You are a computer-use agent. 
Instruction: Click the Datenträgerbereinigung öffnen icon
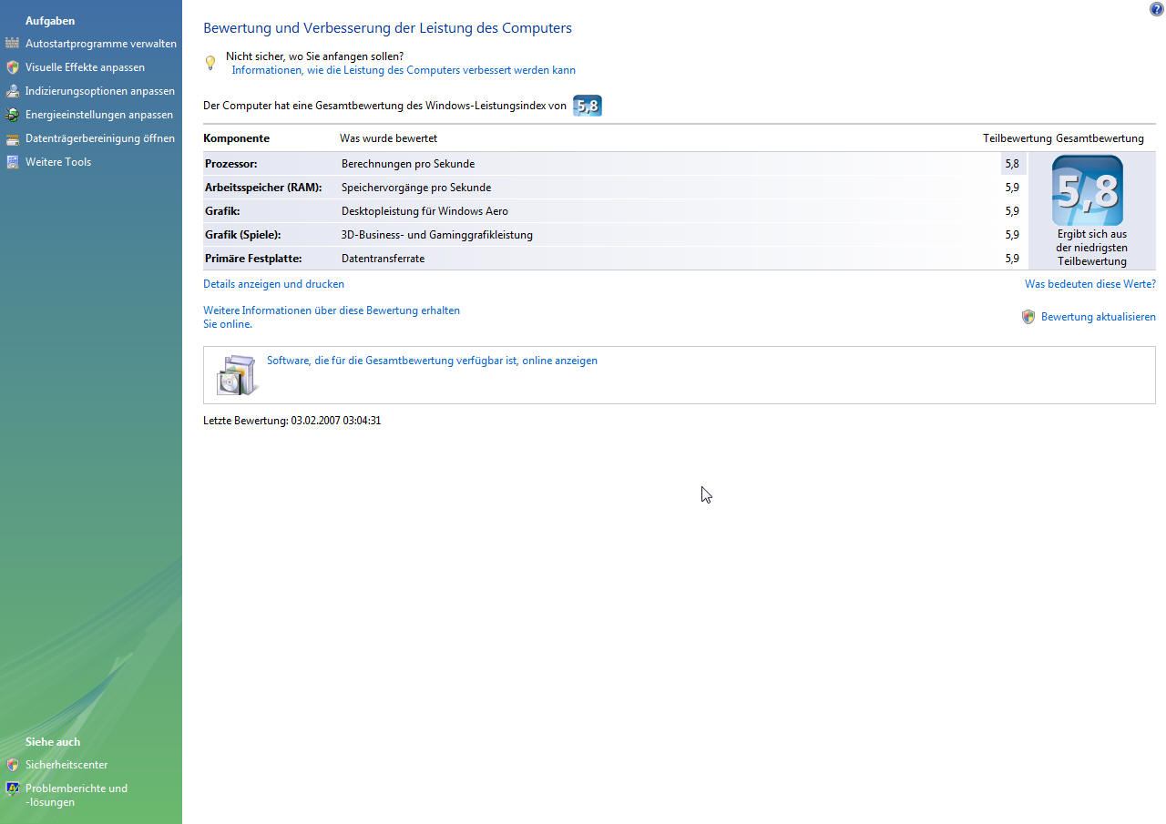[x=12, y=138]
